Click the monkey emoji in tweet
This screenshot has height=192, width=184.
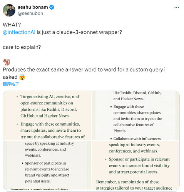[7, 62]
